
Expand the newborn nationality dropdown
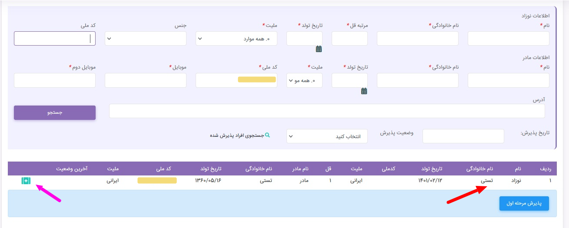236,39
